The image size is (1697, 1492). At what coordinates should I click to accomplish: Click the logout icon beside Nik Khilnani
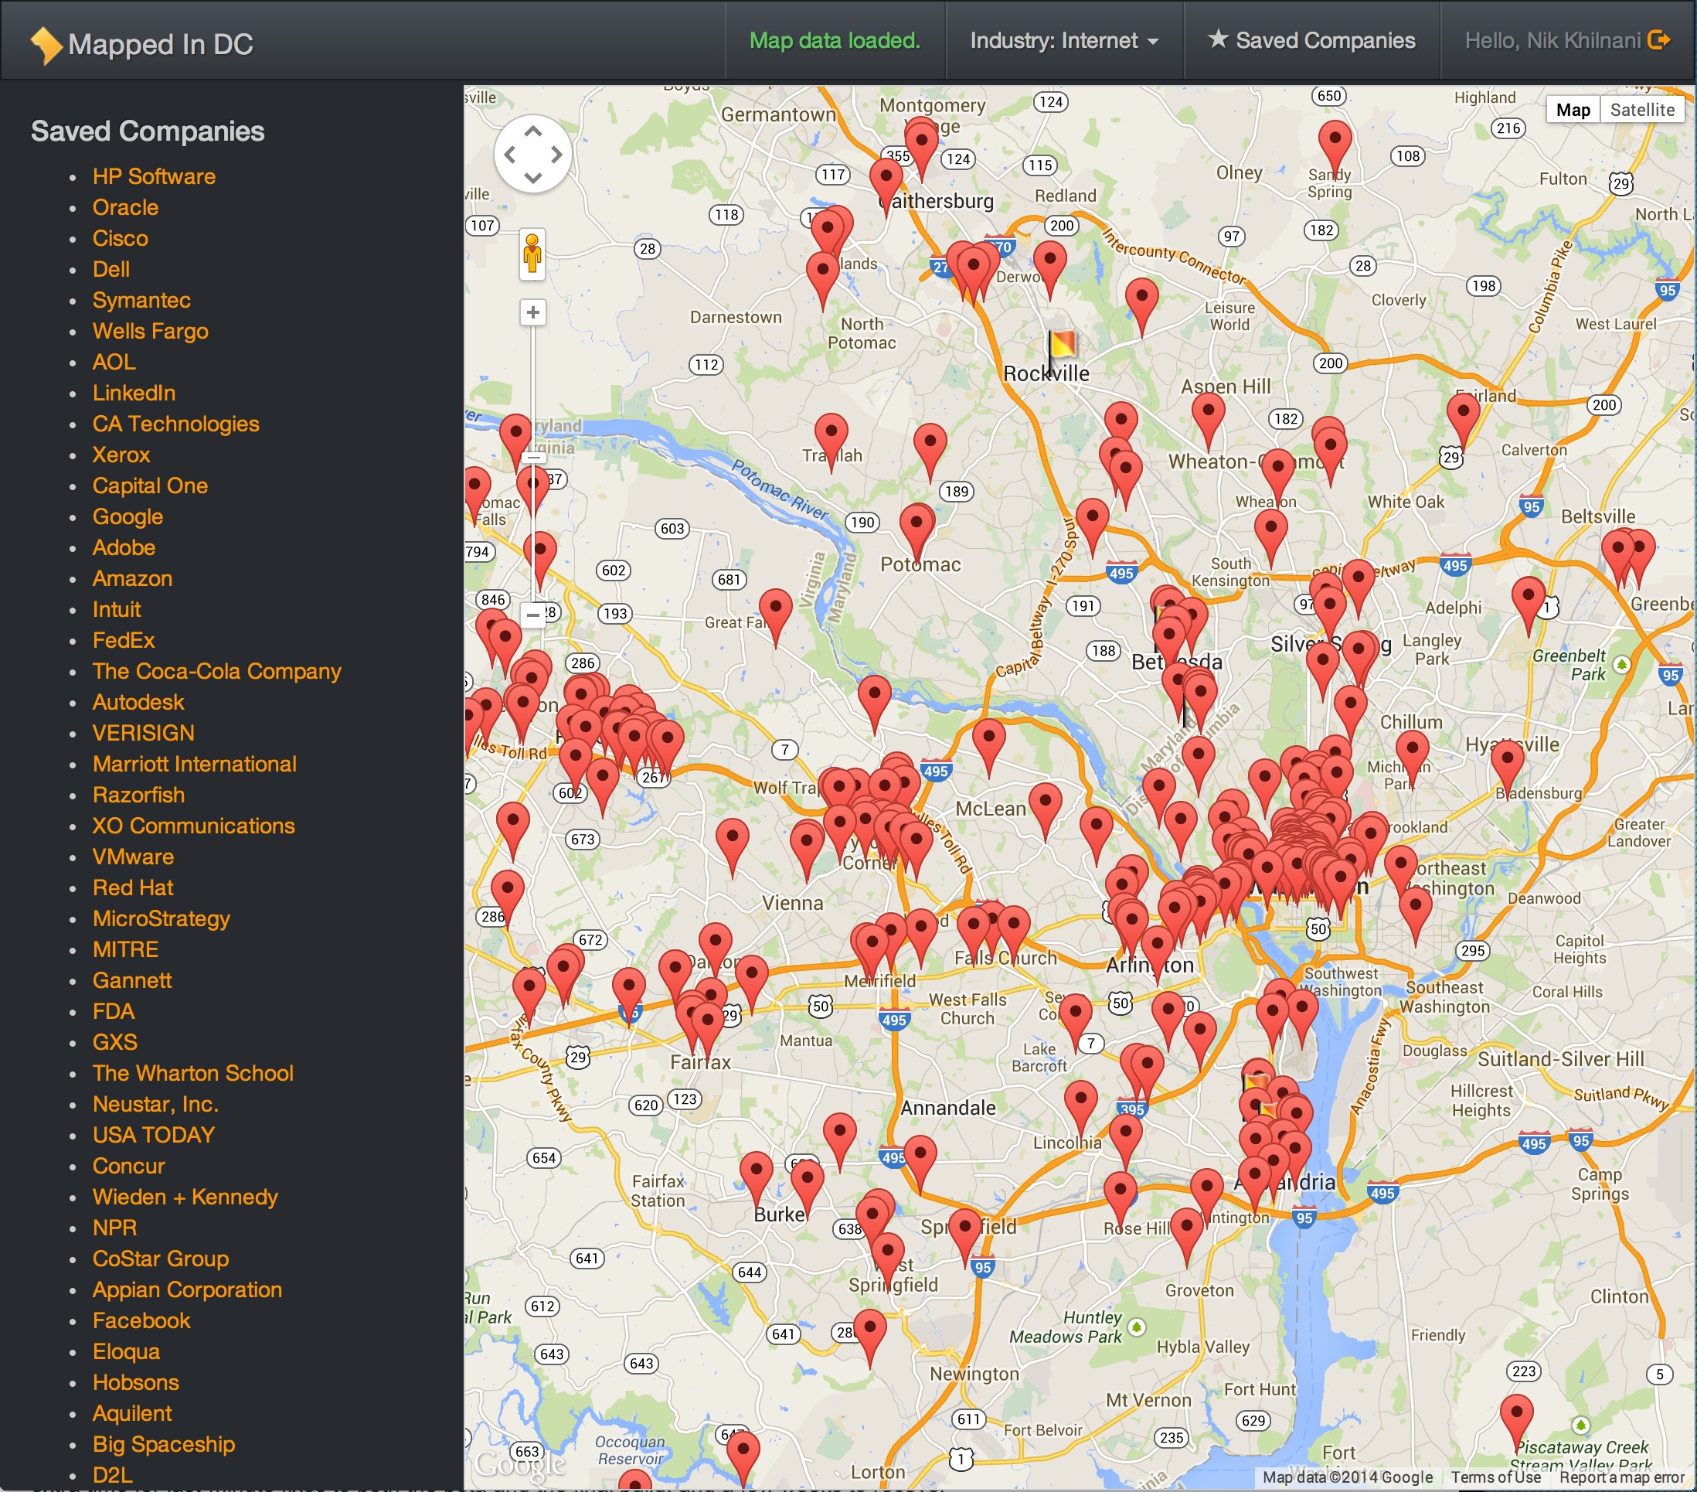click(x=1657, y=40)
